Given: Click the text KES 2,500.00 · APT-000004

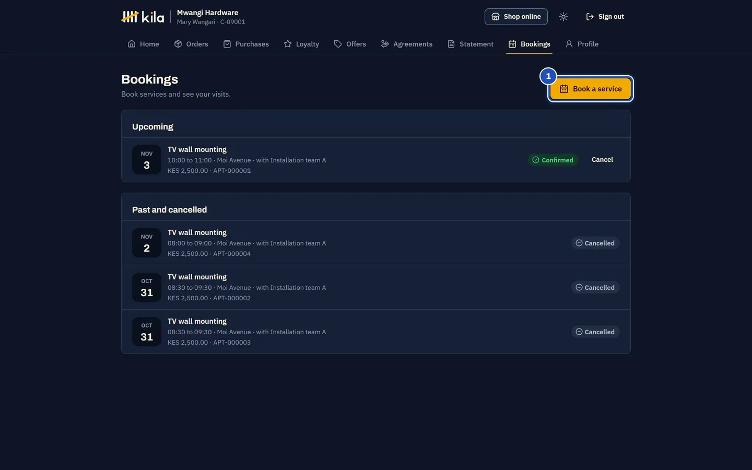Looking at the screenshot, I should 209,254.
